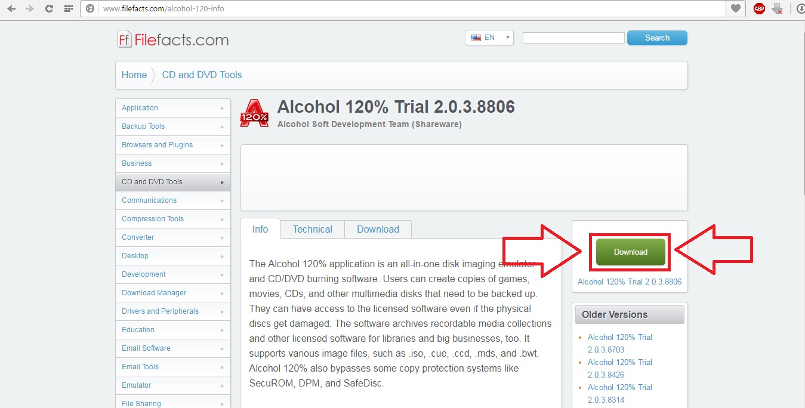
Task: Open Alcohol 120% Trial 2.0.3.8703 link
Action: [x=619, y=344]
